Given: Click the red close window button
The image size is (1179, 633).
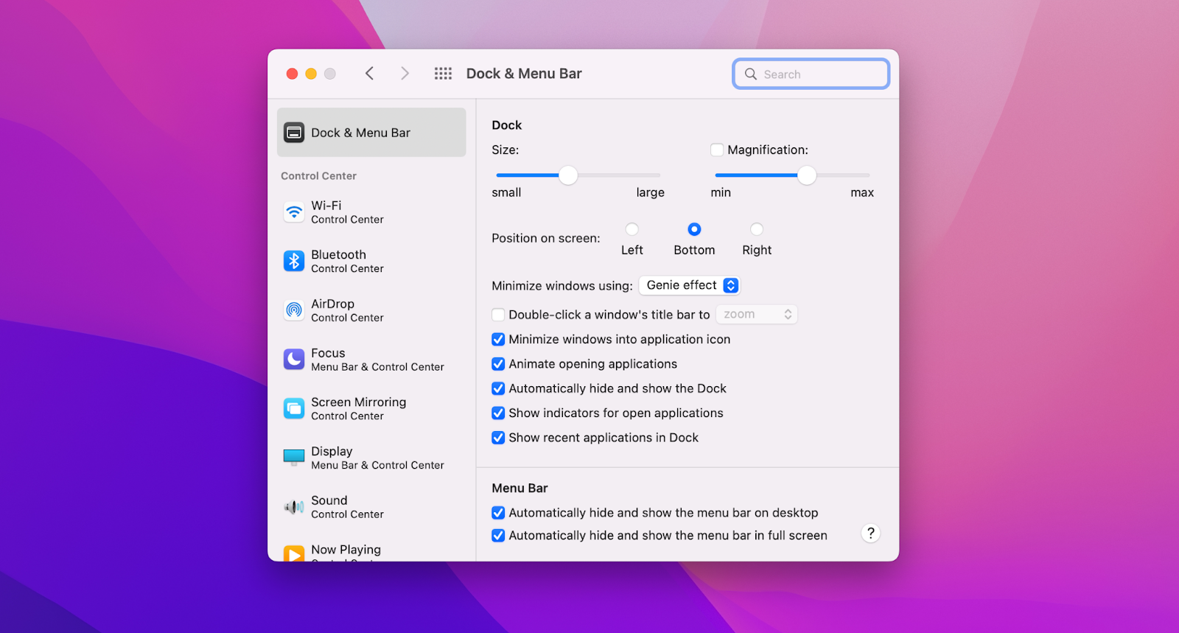Looking at the screenshot, I should 292,74.
